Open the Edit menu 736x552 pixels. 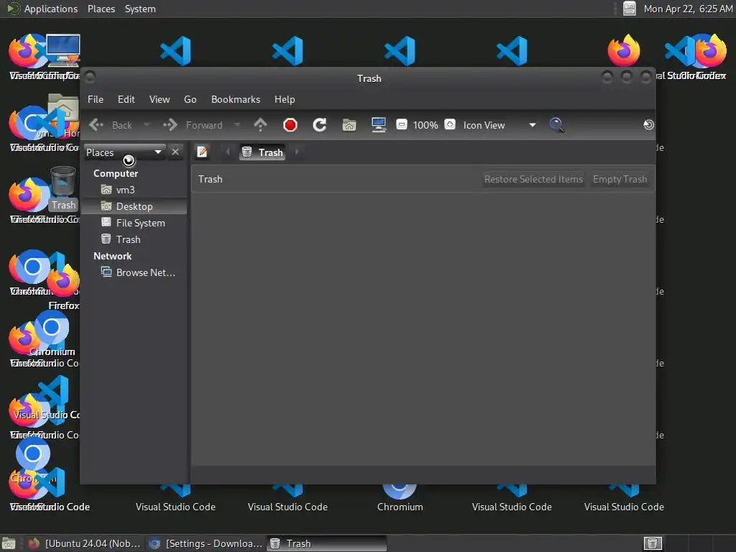(126, 99)
